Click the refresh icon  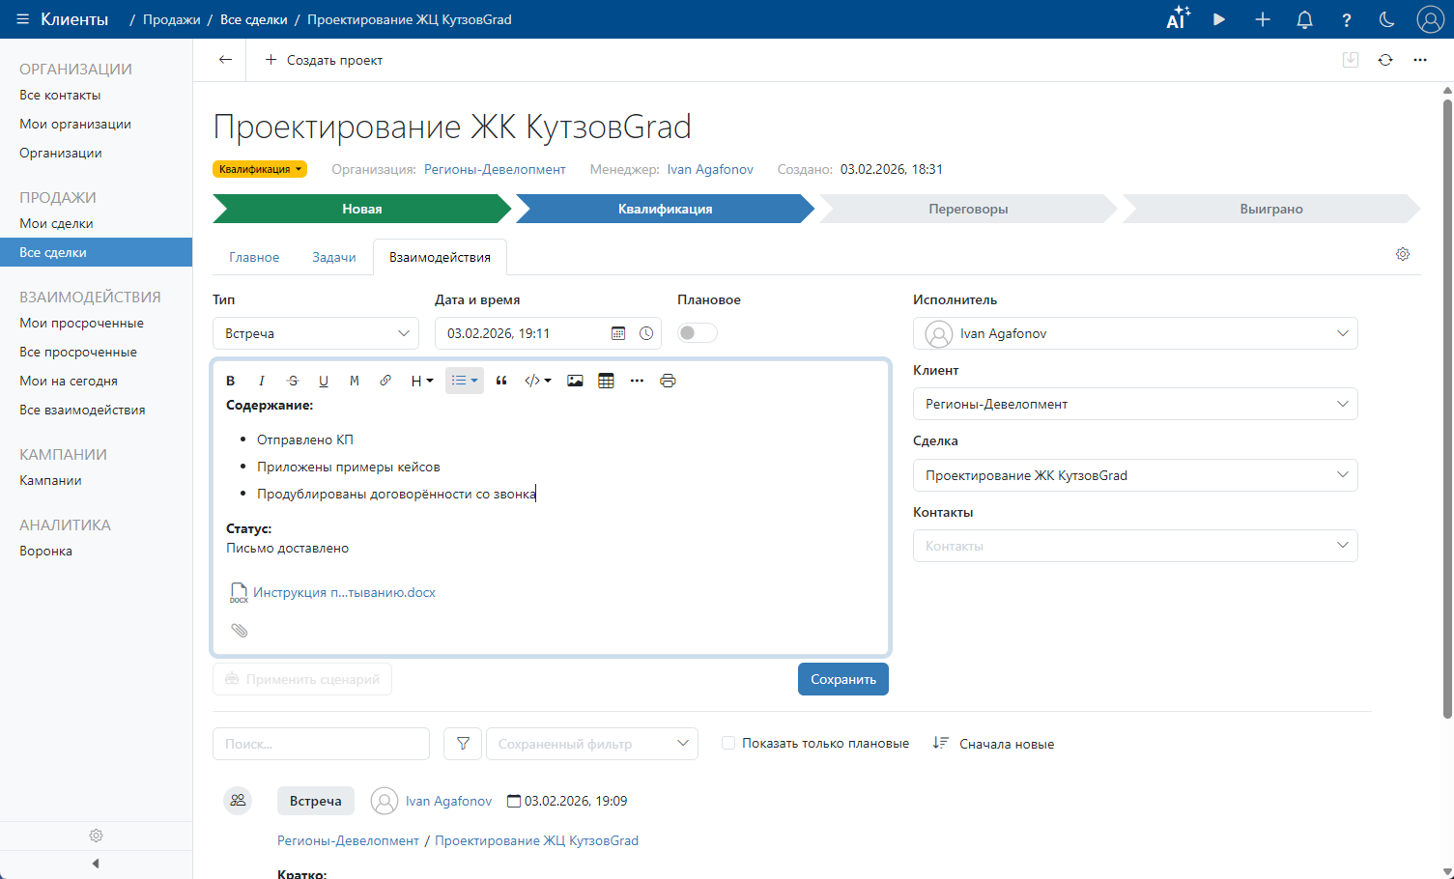[1385, 60]
